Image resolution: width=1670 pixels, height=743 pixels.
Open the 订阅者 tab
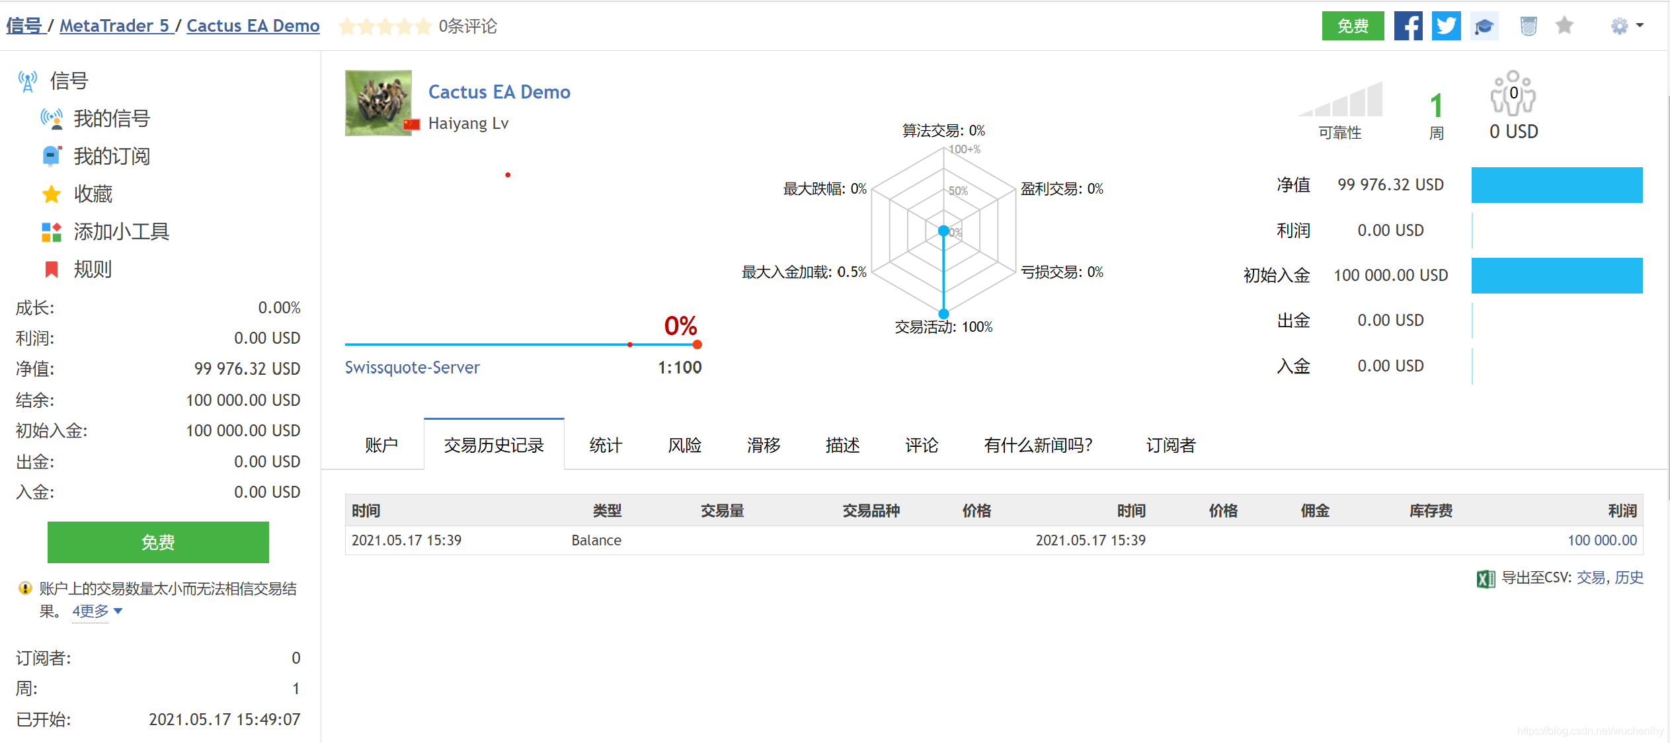click(x=1170, y=446)
